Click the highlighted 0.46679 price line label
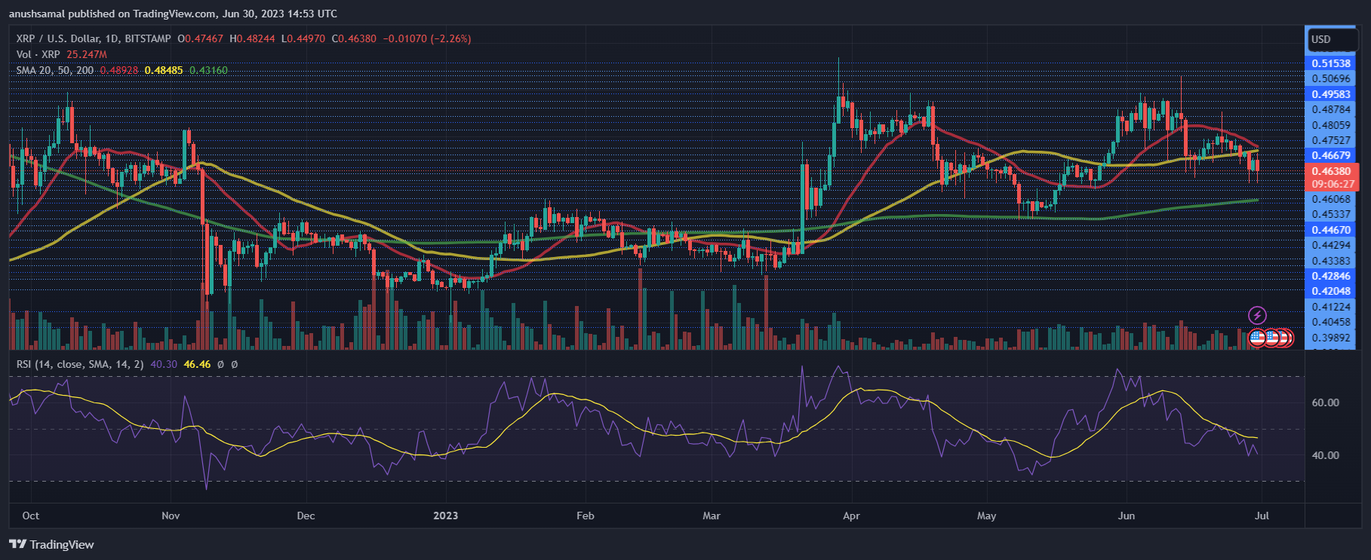 pyautogui.click(x=1331, y=156)
